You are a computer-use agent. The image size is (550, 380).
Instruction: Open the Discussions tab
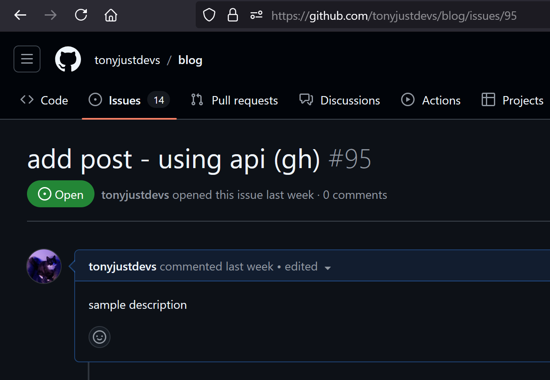pos(340,100)
